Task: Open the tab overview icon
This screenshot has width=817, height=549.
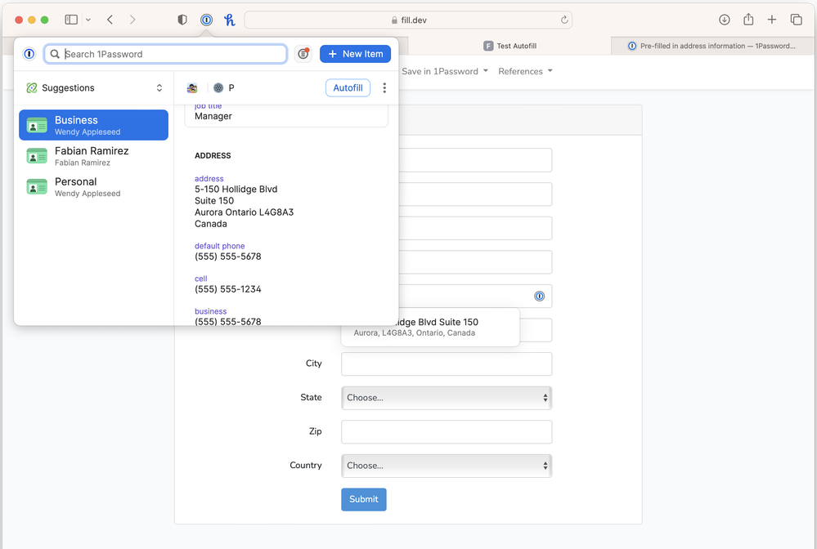Action: [796, 20]
